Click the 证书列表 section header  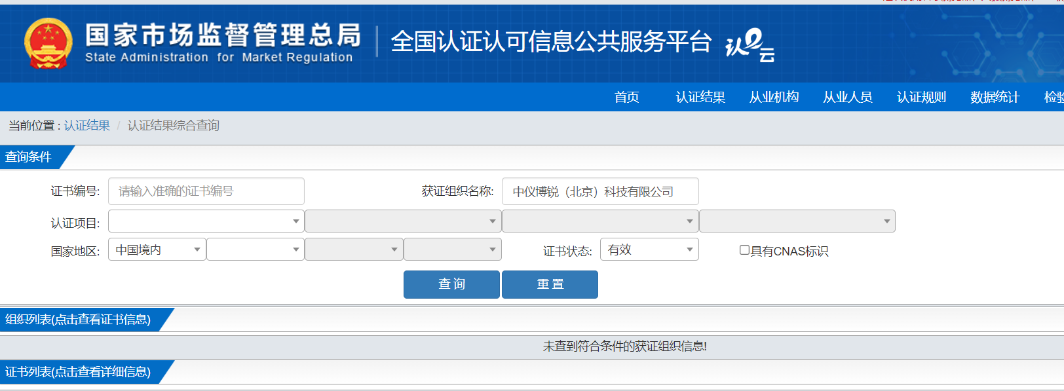[x=78, y=372]
